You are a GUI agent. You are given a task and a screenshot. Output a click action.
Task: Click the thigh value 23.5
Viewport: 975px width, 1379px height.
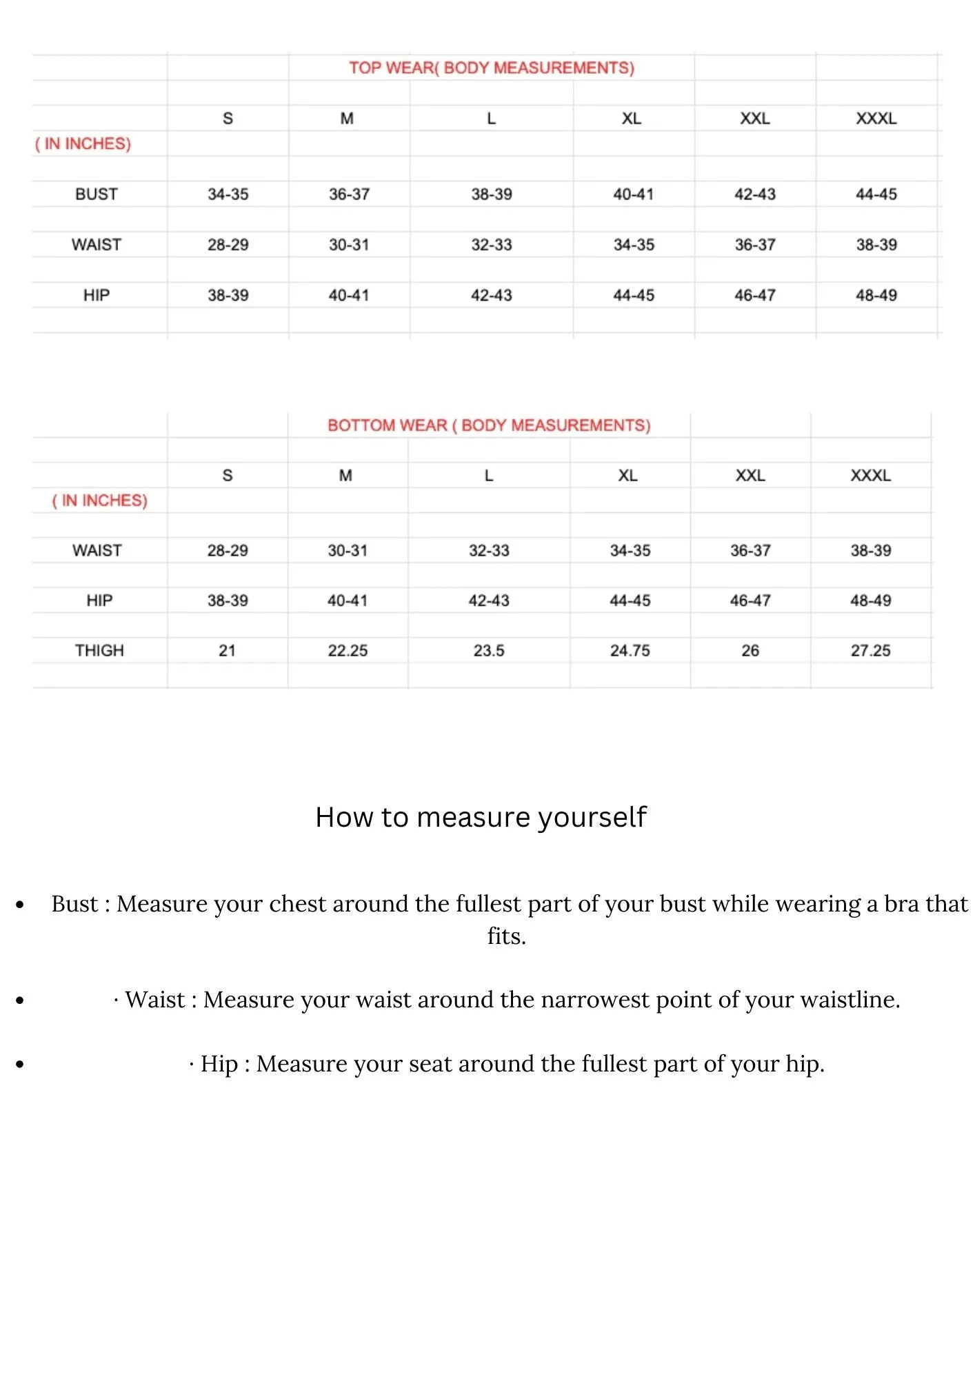click(x=489, y=650)
